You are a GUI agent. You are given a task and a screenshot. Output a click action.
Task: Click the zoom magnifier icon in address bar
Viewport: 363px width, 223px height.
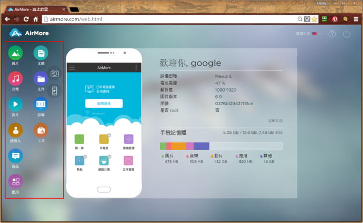300,19
